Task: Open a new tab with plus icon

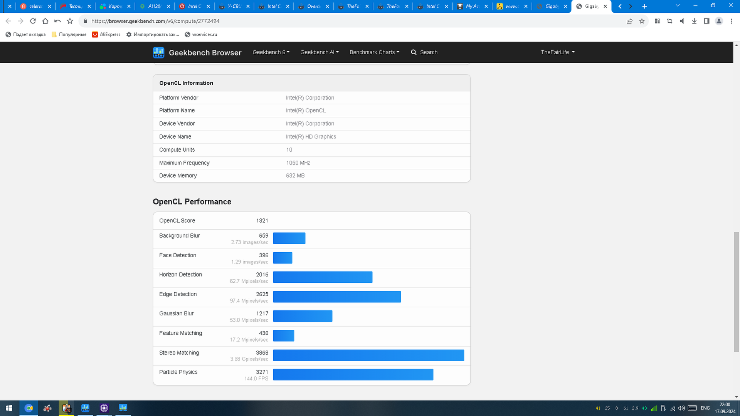Action: coord(644,6)
